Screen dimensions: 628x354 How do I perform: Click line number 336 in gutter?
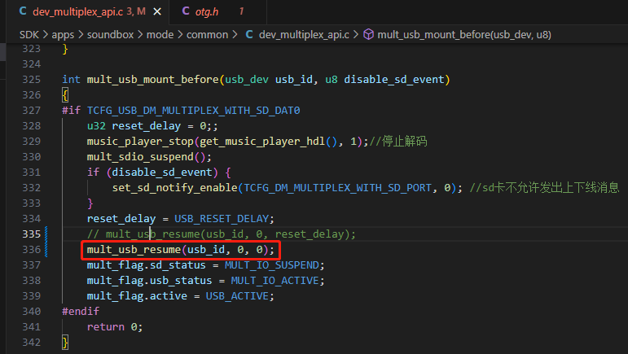(32, 250)
